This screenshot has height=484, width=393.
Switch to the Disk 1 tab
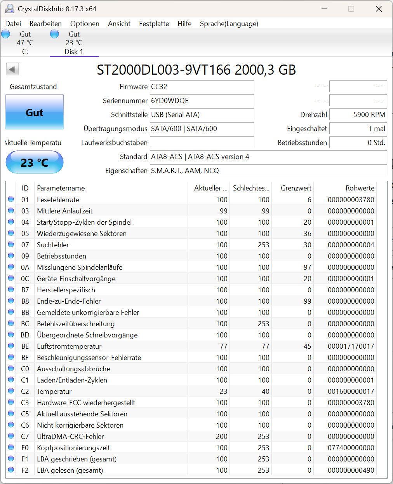(x=74, y=43)
